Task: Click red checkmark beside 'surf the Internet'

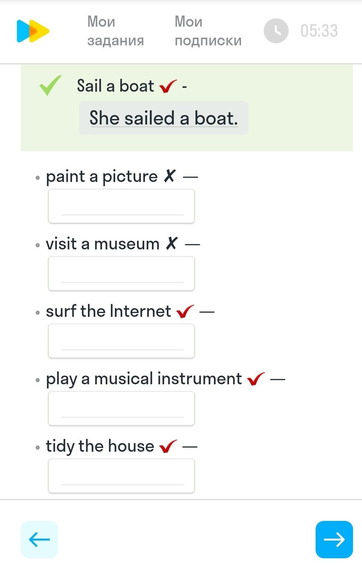Action: (185, 311)
